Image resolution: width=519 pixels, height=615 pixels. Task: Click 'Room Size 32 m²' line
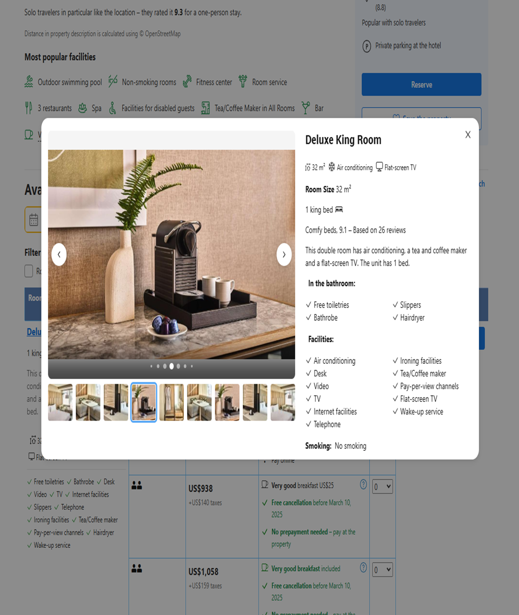pyautogui.click(x=328, y=189)
